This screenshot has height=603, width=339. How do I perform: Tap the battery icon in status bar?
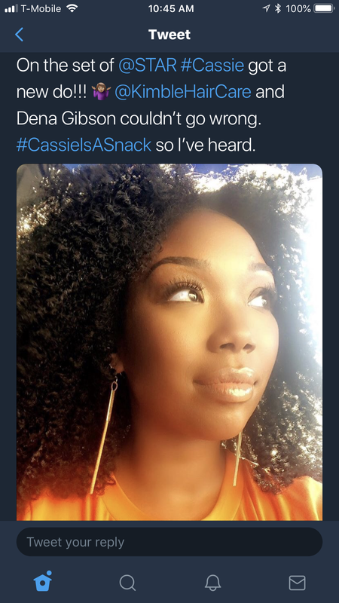tap(324, 8)
